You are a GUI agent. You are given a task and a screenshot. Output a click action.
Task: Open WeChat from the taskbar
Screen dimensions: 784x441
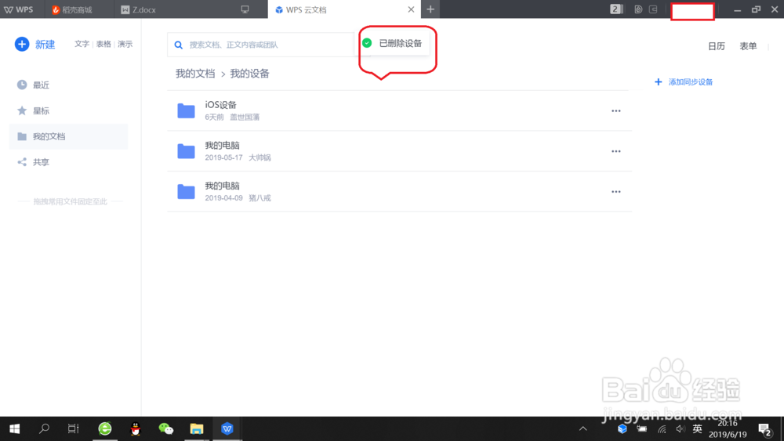coord(166,428)
